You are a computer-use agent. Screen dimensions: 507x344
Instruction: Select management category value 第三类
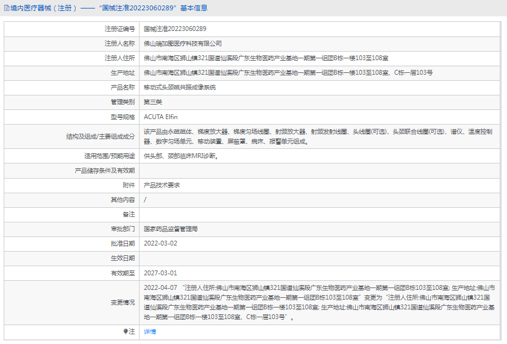[153, 102]
